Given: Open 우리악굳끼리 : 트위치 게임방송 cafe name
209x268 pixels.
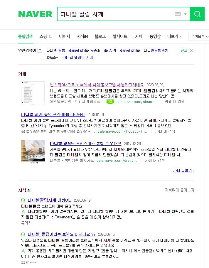Looking at the screenshot, I should coord(77,102).
